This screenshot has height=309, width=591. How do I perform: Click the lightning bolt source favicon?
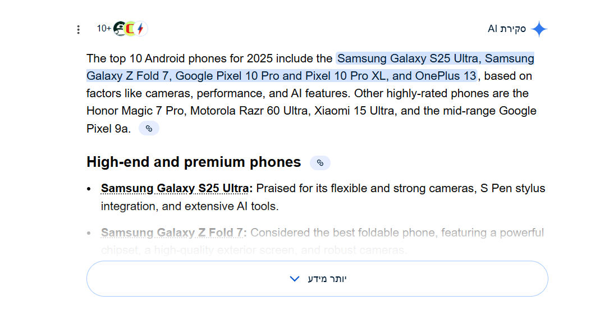141,29
